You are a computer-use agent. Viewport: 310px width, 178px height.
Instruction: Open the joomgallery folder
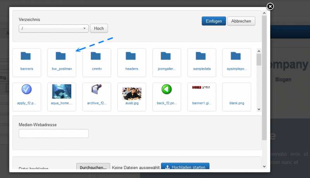(166, 56)
